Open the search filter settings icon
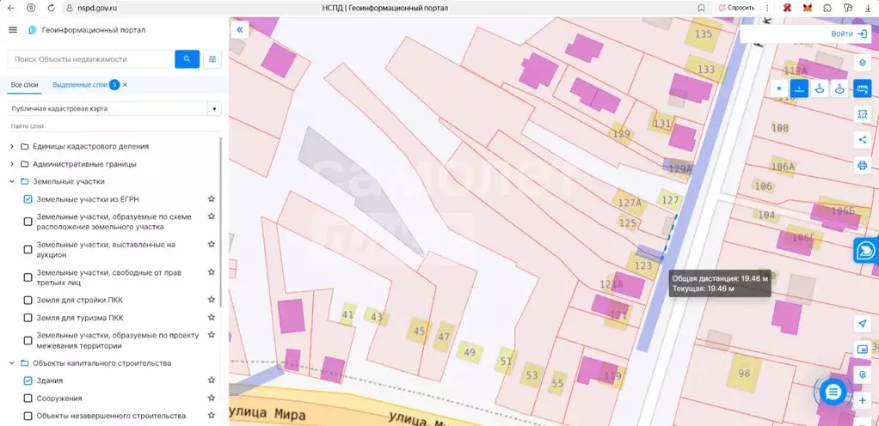Viewport: 879px width, 426px height. point(212,58)
